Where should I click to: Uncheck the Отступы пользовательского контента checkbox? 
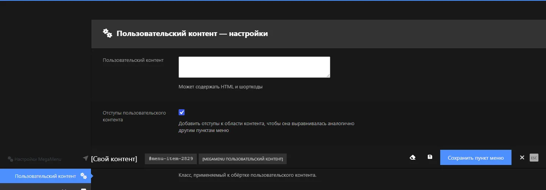point(182,112)
